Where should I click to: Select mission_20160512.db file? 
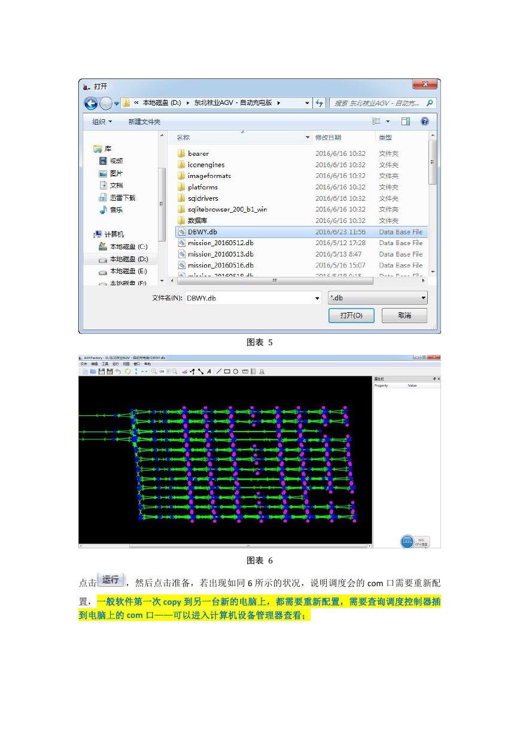tap(220, 243)
